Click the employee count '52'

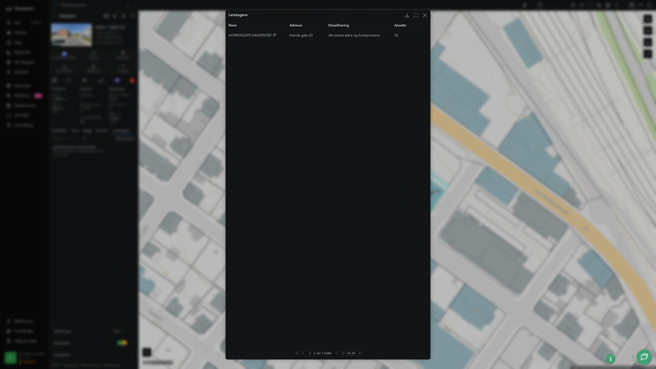[396, 35]
